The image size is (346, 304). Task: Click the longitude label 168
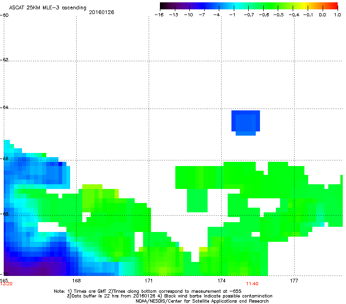(x=76, y=281)
